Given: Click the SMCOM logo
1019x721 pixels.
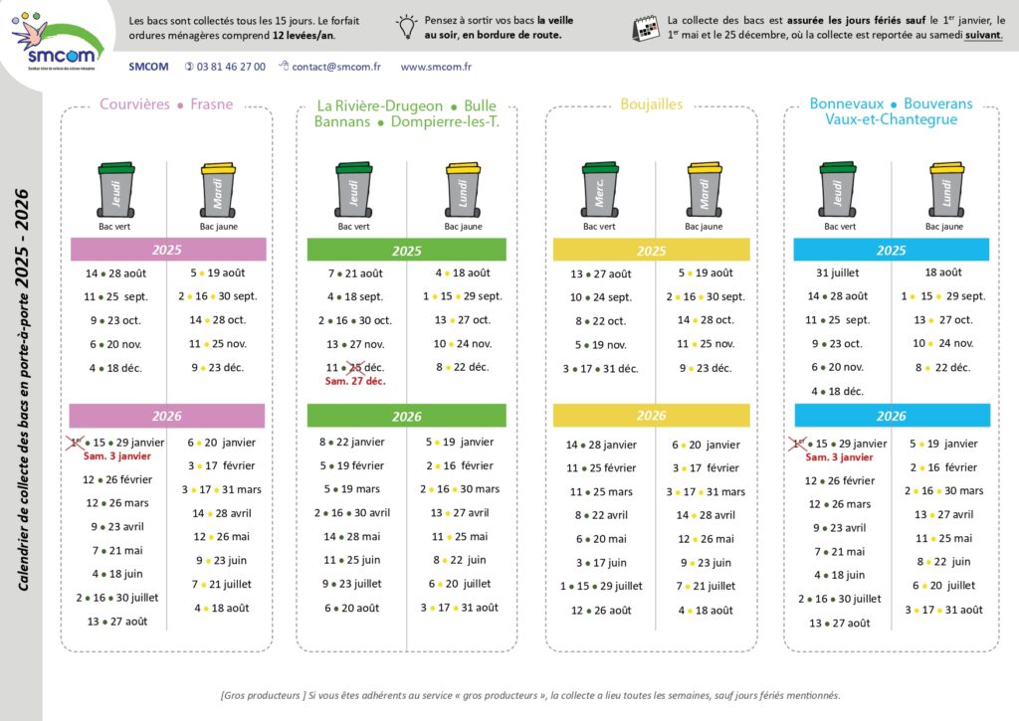Looking at the screenshot, I should point(57,40).
